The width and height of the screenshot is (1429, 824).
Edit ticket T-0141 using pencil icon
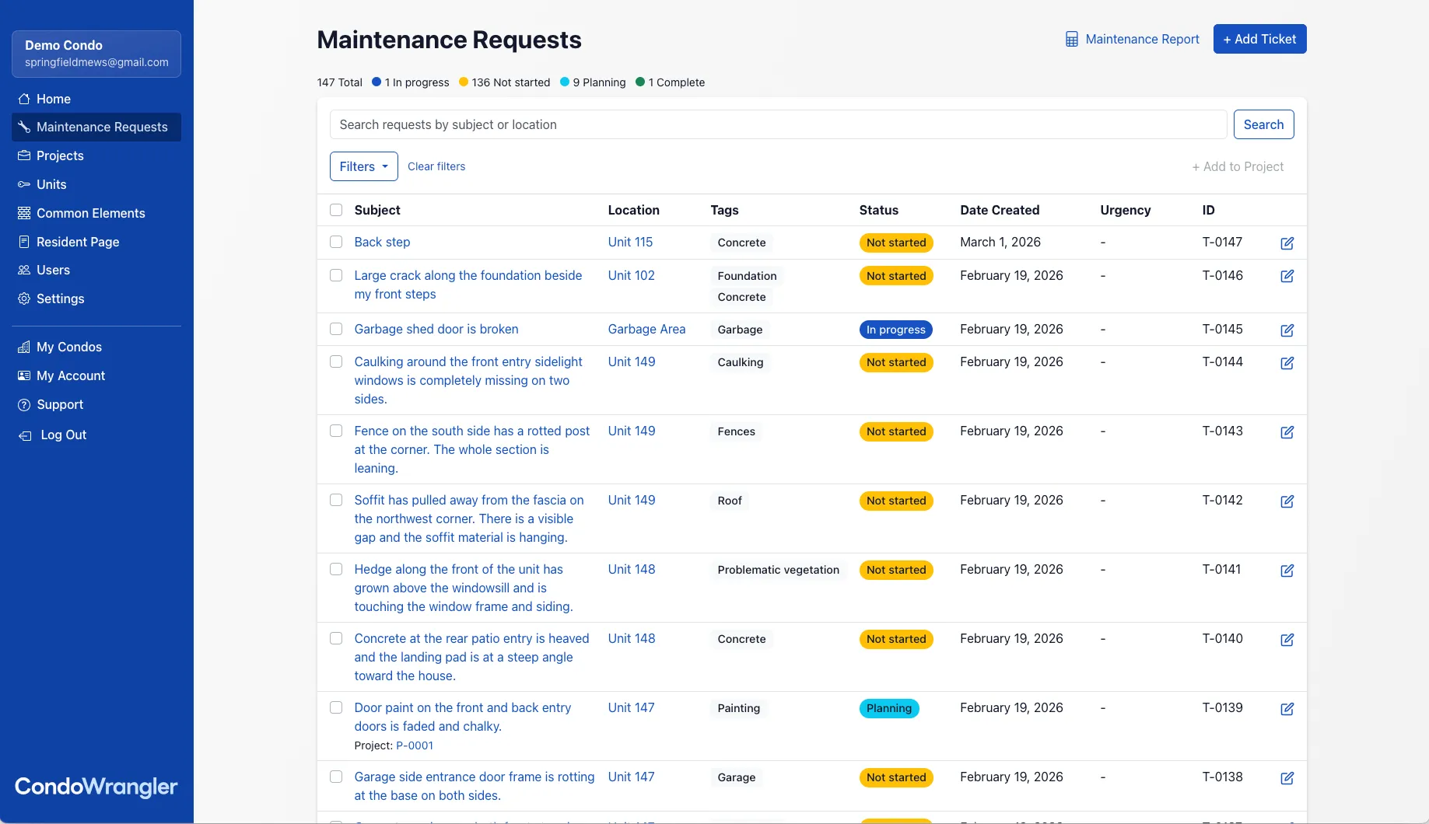[x=1287, y=571]
